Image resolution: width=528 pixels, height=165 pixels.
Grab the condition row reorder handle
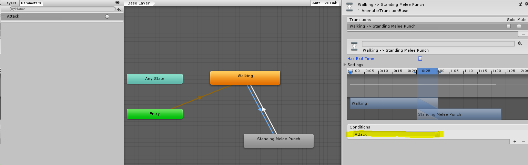[x=350, y=134]
